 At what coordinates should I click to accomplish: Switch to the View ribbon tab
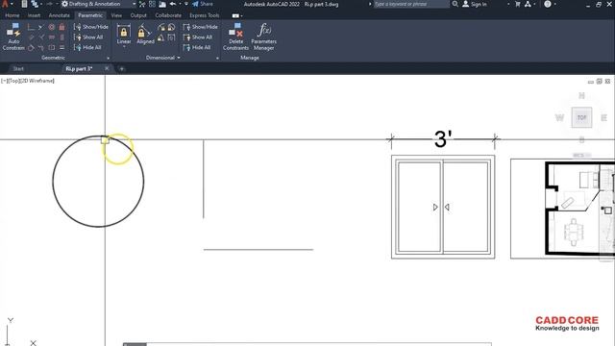click(116, 15)
